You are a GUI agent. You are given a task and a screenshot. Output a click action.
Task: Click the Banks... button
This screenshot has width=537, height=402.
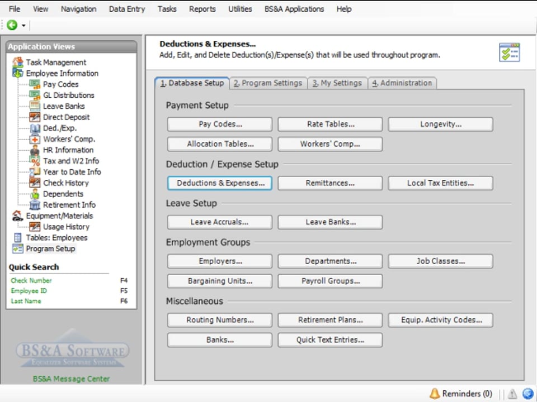click(x=220, y=339)
